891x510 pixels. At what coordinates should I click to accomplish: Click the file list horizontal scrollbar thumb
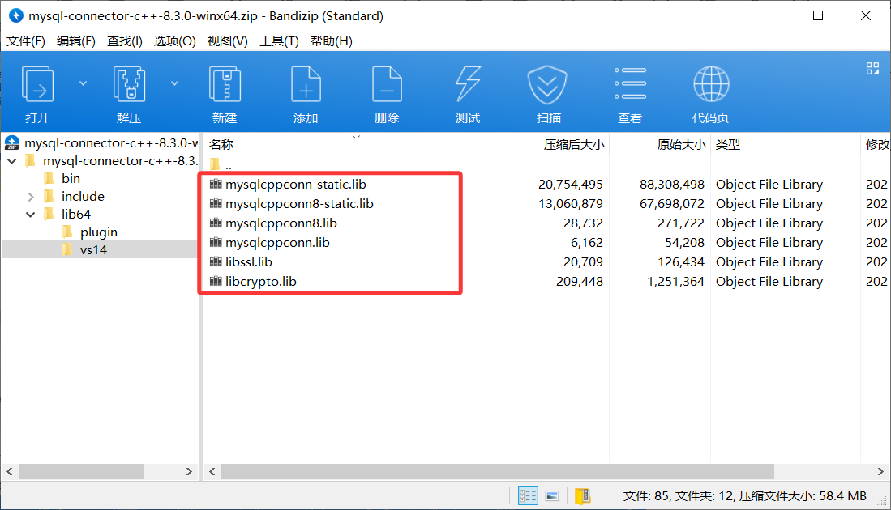click(497, 471)
